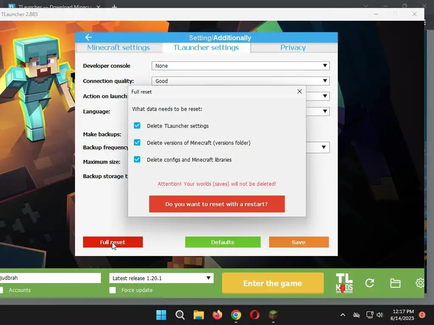Click Enter the game button

(273, 283)
